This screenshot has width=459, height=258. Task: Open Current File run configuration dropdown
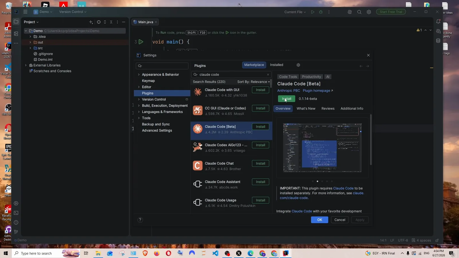(295, 12)
